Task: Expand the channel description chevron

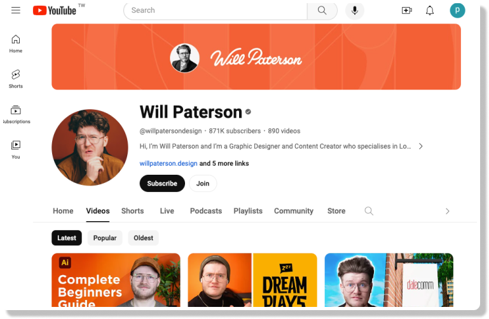Action: click(x=421, y=146)
